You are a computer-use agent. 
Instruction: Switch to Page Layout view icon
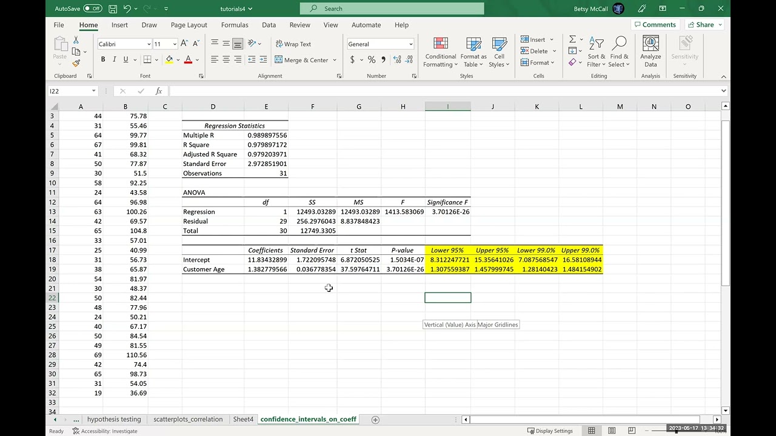(x=612, y=431)
